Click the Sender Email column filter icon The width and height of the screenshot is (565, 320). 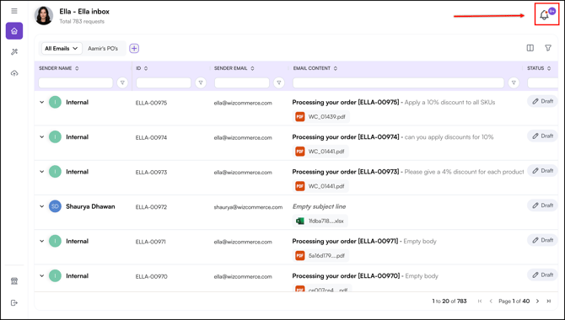point(279,83)
